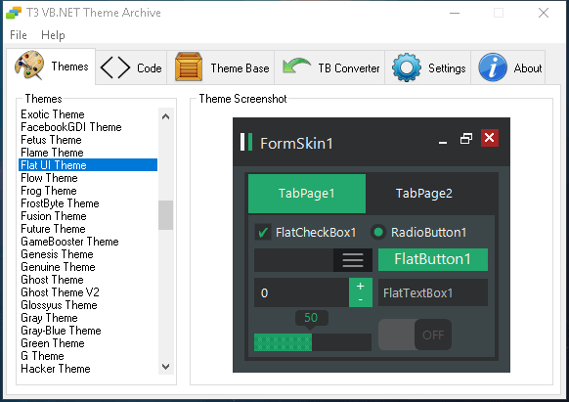Select Genuine Theme in the list

tap(88, 267)
